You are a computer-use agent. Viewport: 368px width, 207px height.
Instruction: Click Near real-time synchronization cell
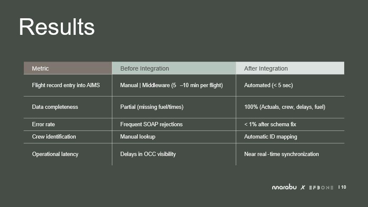pyautogui.click(x=281, y=154)
